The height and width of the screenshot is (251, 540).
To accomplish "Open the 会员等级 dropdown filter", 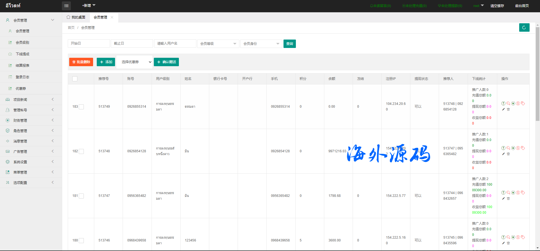I will click(218, 44).
